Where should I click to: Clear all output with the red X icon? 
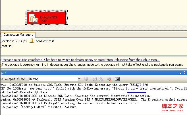(x=109, y=79)
